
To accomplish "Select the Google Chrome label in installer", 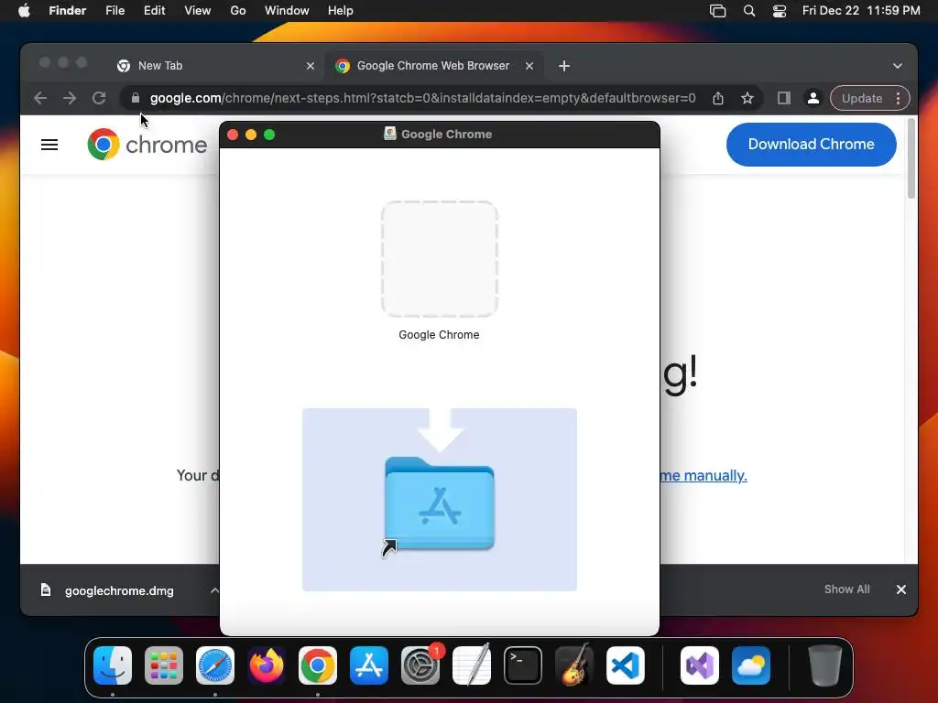I will click(x=439, y=335).
